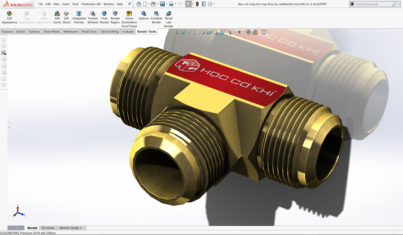
Task: Open the Schedule Render dialog
Action: coord(156,18)
